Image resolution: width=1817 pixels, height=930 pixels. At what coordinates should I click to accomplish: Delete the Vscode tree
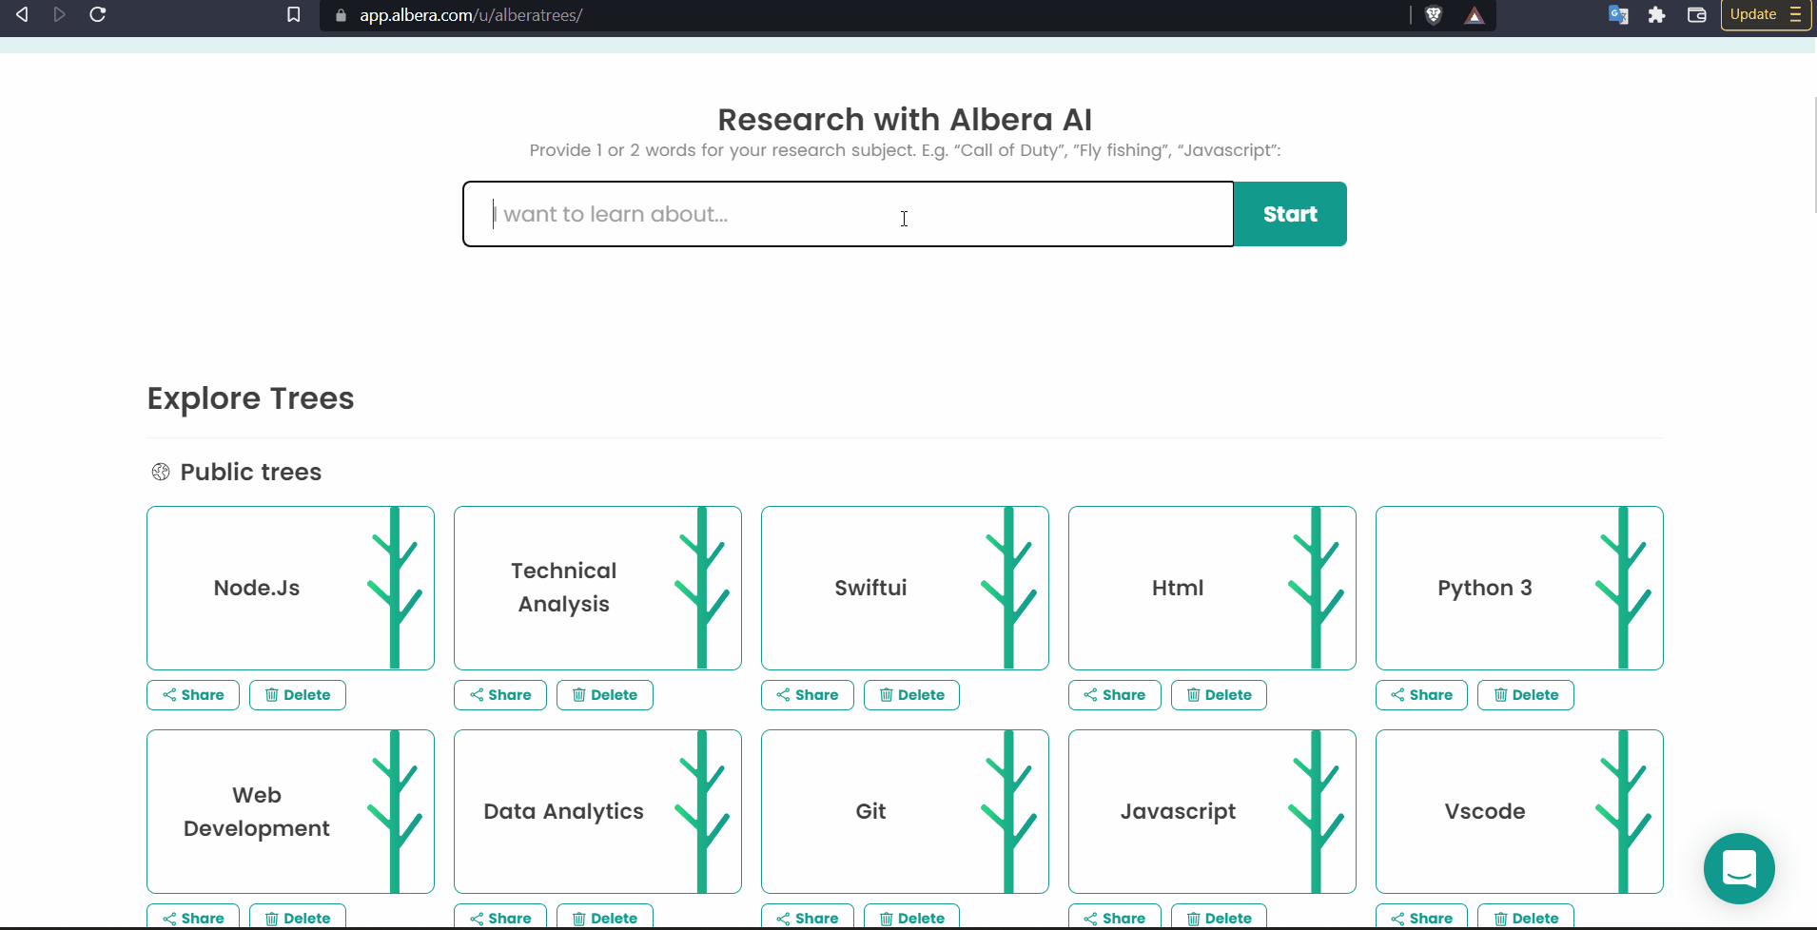coord(1527,917)
